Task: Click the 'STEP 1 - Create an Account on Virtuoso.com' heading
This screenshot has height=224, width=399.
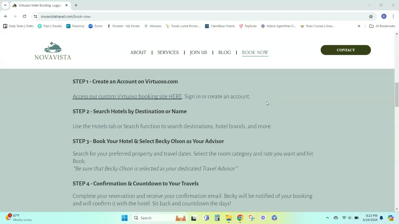Action: tap(125, 82)
